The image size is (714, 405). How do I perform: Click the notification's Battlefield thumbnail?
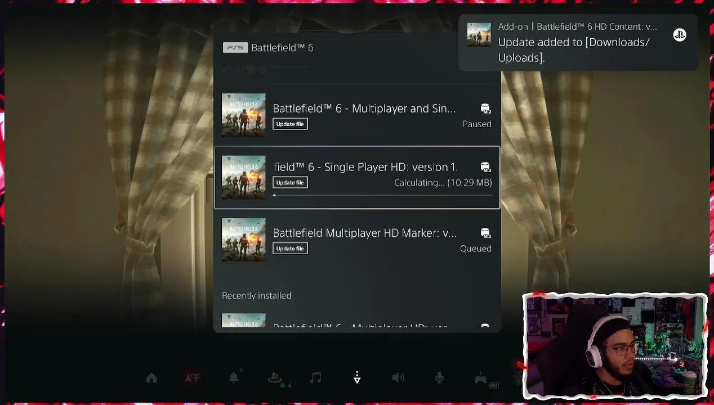479,35
